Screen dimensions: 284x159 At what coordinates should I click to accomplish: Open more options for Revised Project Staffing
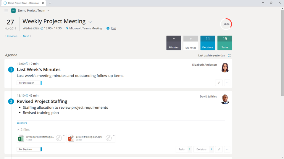pos(227,149)
